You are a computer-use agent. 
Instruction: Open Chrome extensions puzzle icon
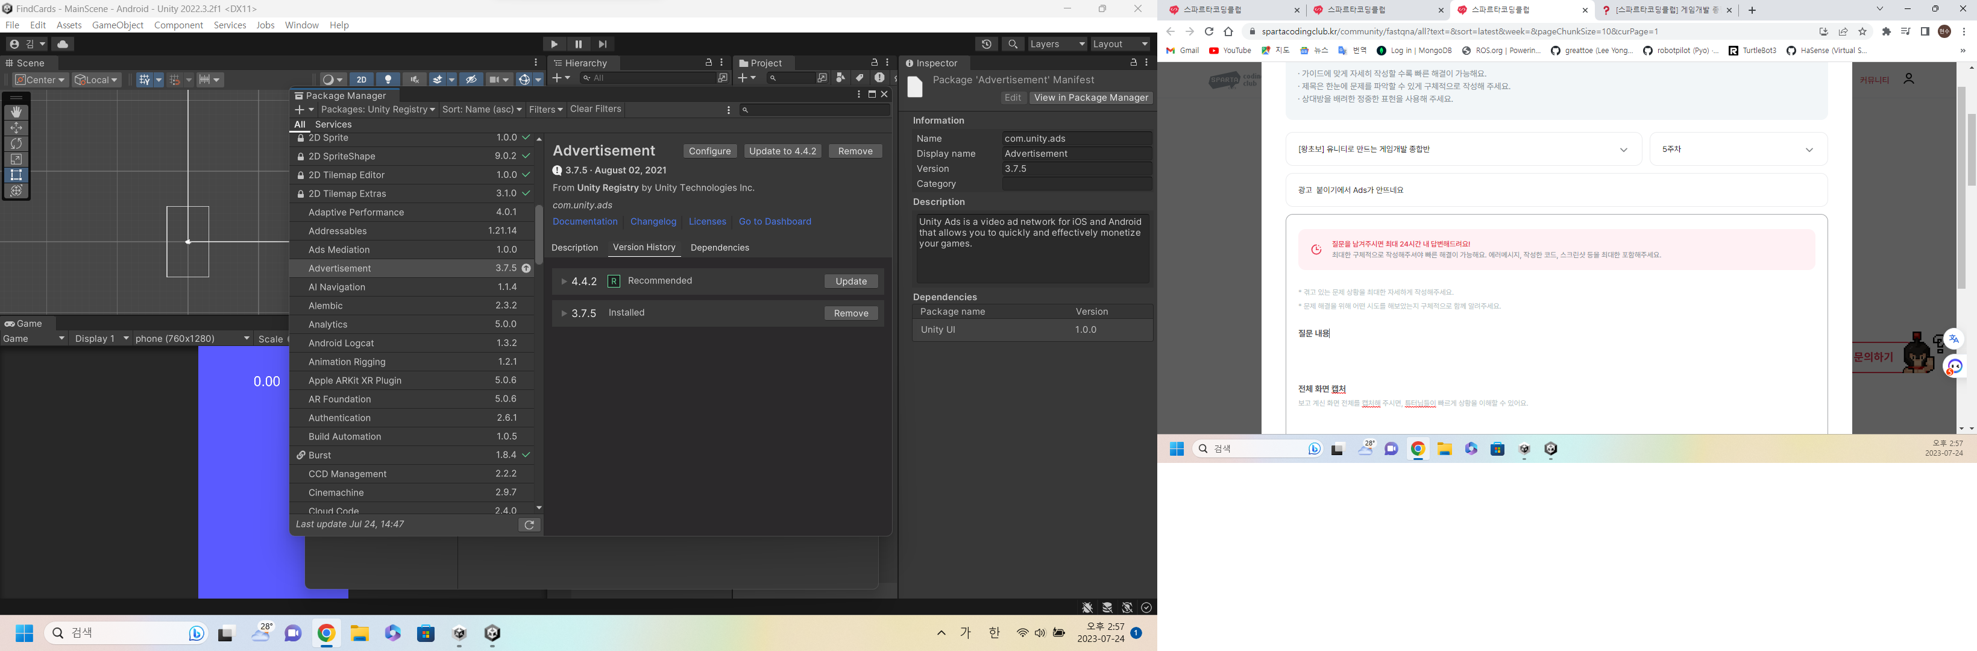1885,31
